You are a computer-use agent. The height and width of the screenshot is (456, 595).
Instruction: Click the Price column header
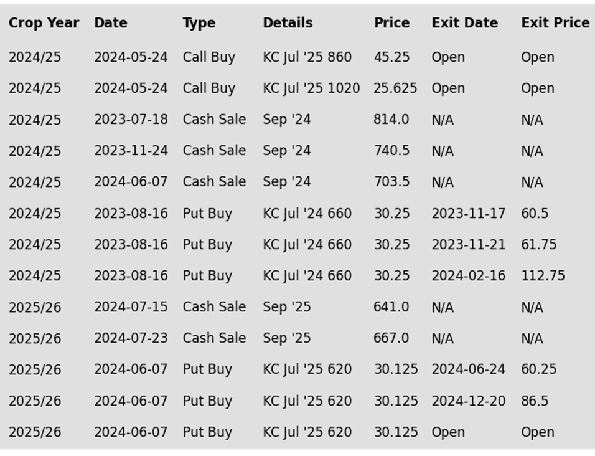[x=391, y=23]
